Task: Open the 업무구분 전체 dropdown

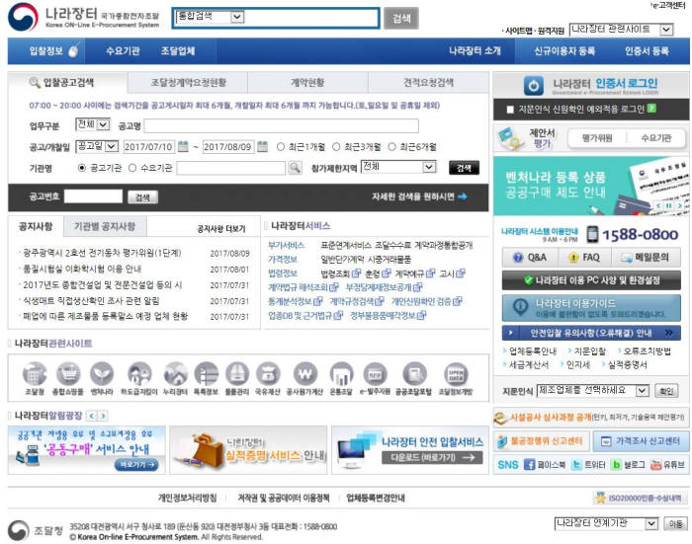Action: click(x=93, y=124)
